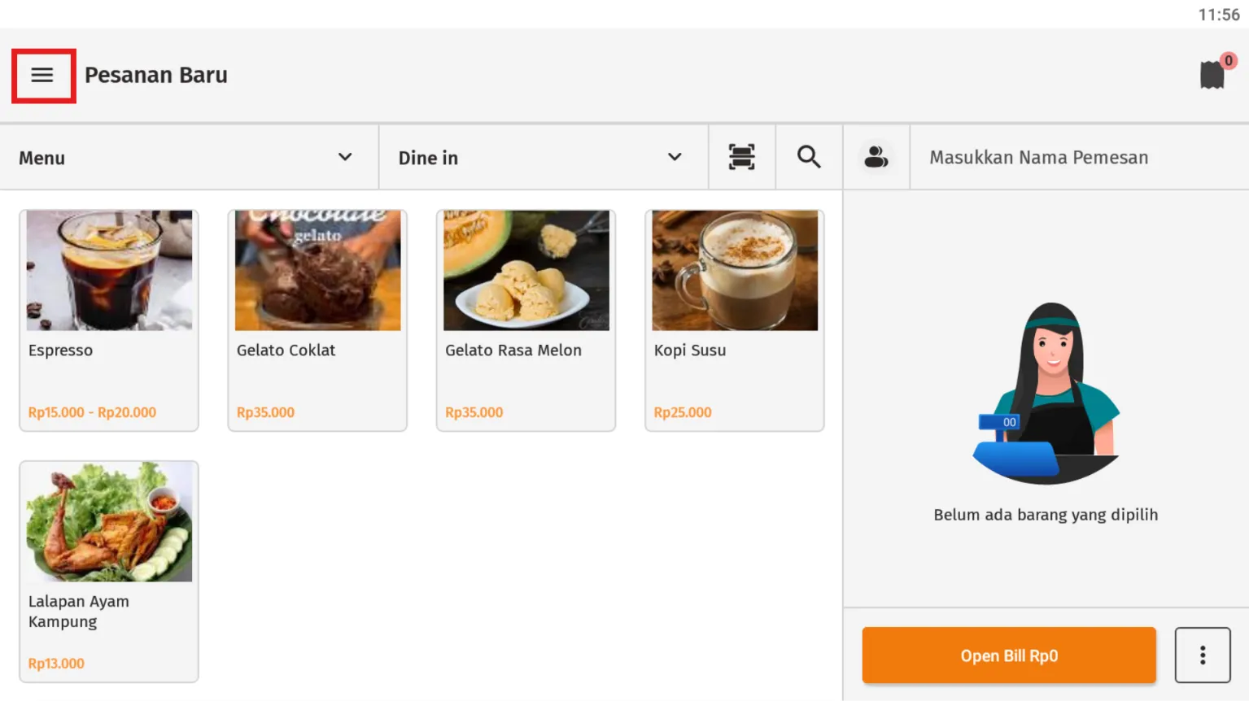The width and height of the screenshot is (1249, 701).
Task: Pick the Kopi Susu product
Action: tap(735, 320)
